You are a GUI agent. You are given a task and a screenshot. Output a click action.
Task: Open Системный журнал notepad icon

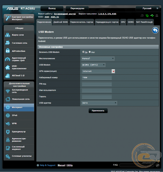8,148
